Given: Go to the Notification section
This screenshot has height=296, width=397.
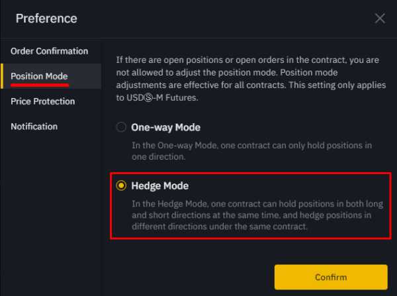Looking at the screenshot, I should click(x=34, y=126).
